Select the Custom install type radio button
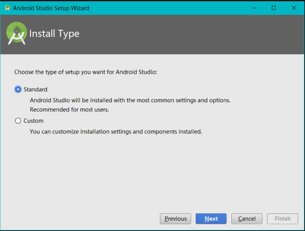The width and height of the screenshot is (305, 231). (x=18, y=121)
